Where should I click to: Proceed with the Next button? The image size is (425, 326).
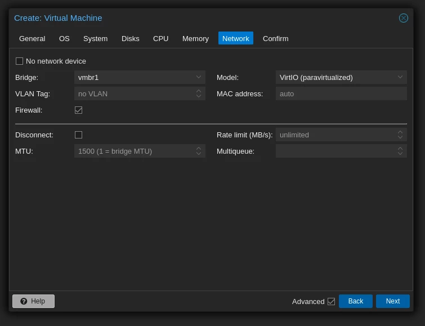click(x=392, y=301)
